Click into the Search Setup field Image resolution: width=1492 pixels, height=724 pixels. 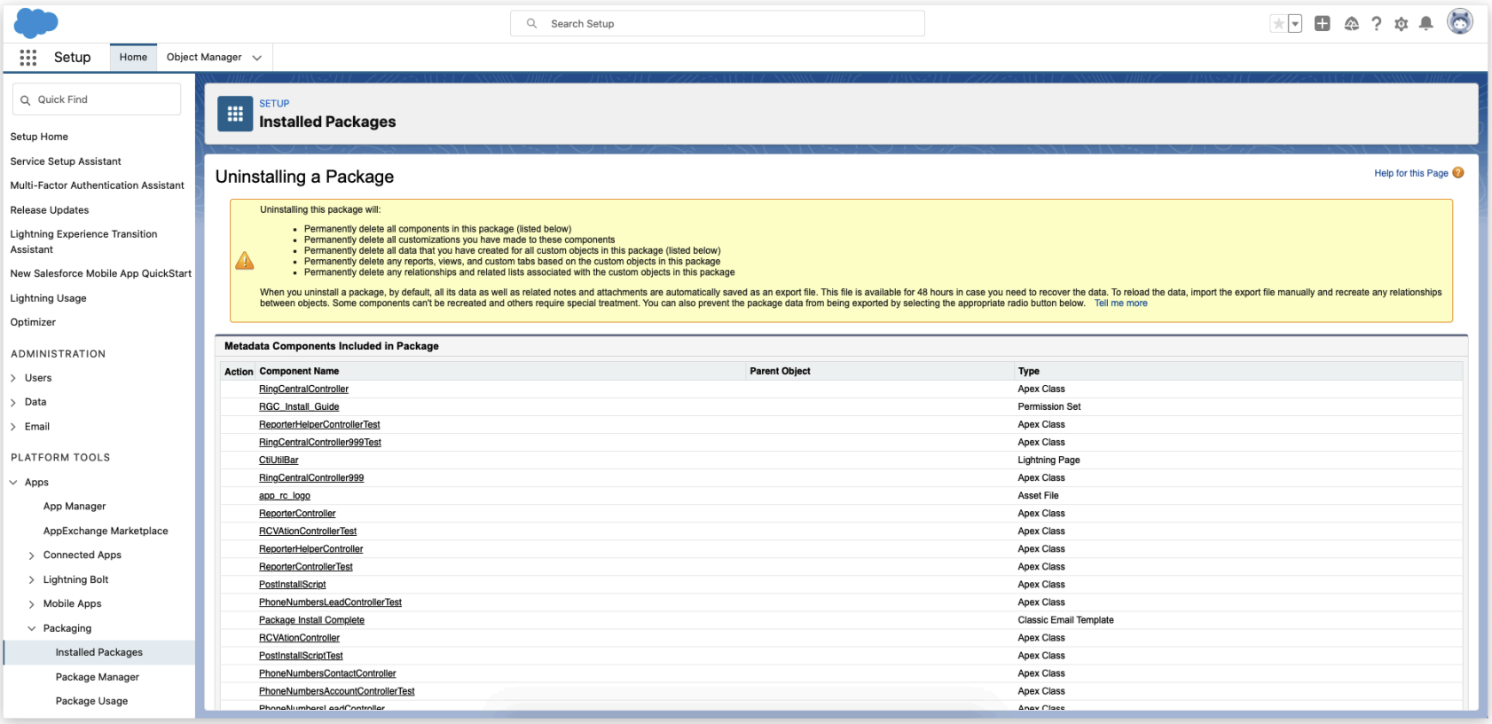(717, 24)
